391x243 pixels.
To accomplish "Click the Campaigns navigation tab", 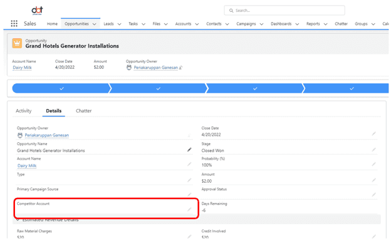I will point(246,24).
